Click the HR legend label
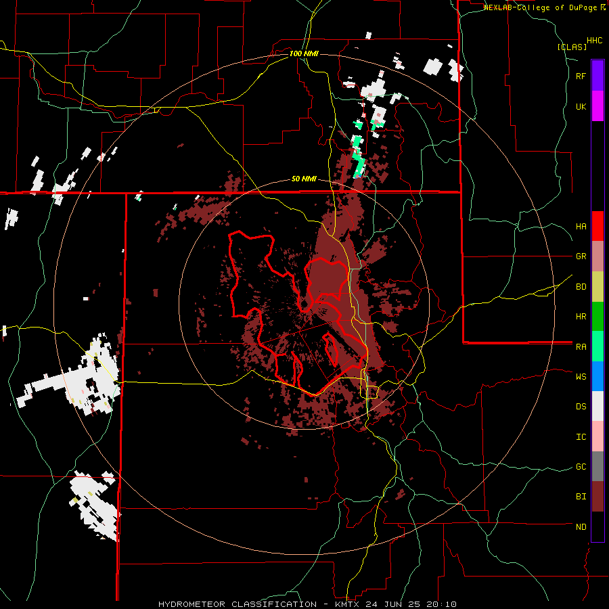This screenshot has width=609, height=609. (x=581, y=317)
